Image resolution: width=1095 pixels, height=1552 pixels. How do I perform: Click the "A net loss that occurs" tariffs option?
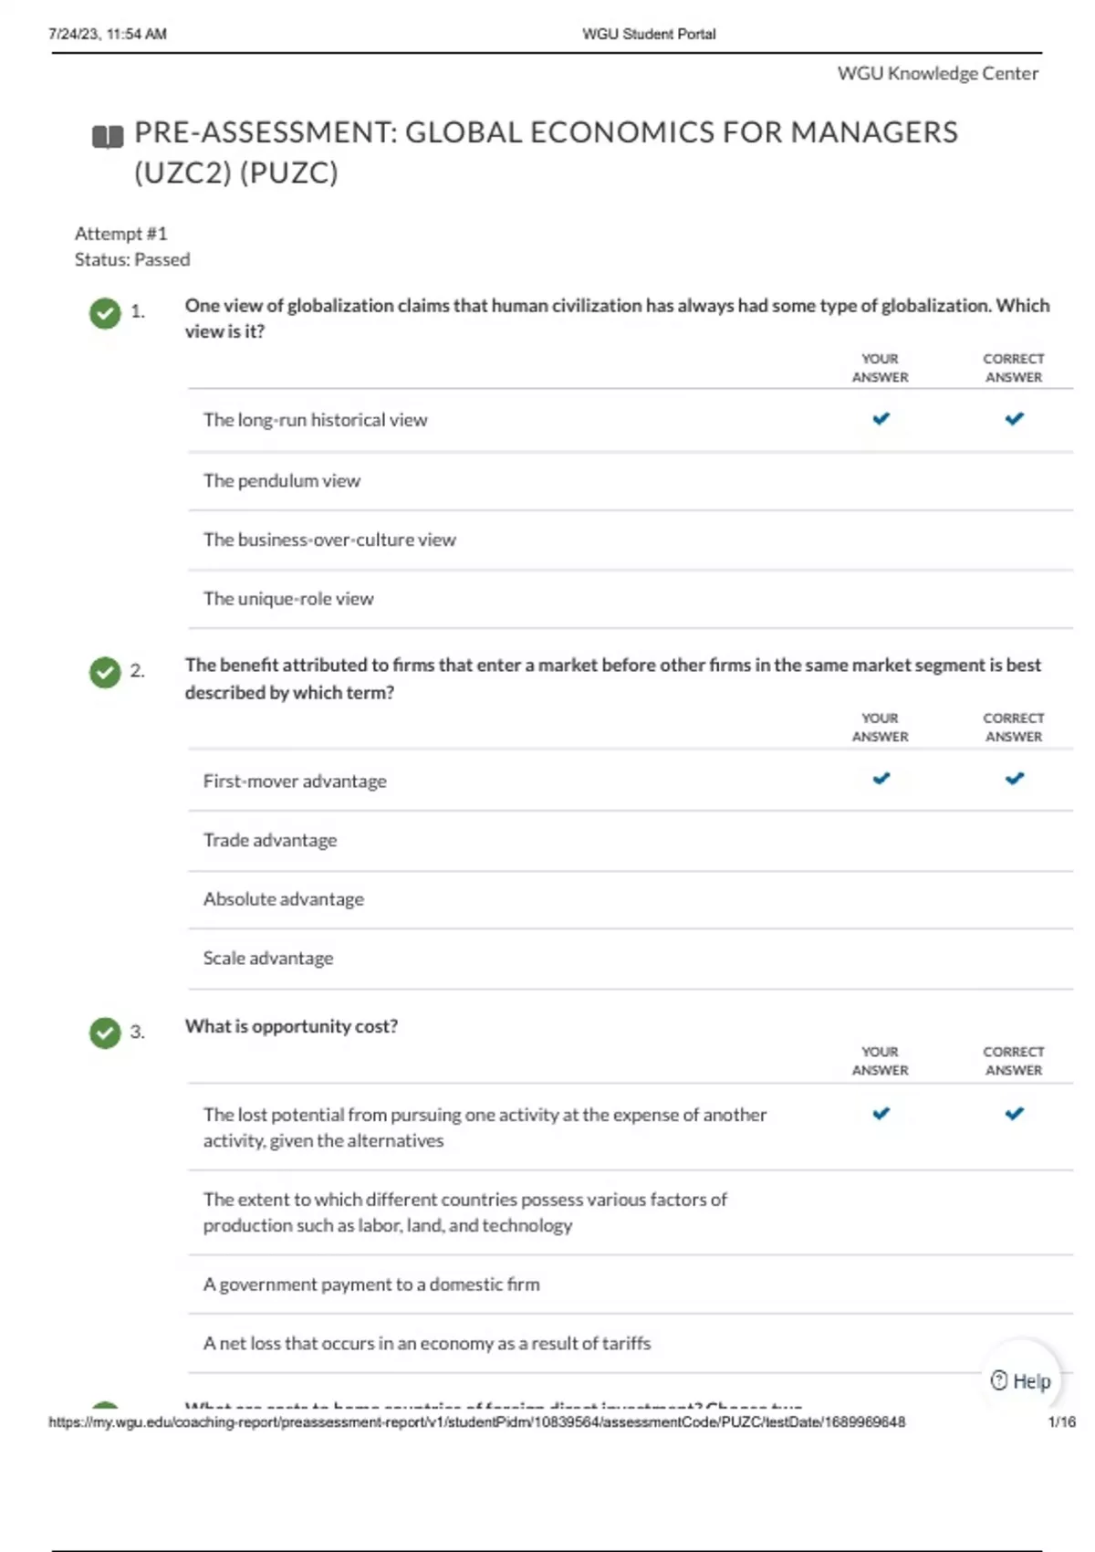tap(427, 1344)
